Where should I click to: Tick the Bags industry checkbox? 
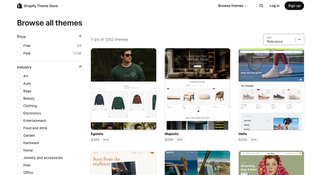pos(19,91)
